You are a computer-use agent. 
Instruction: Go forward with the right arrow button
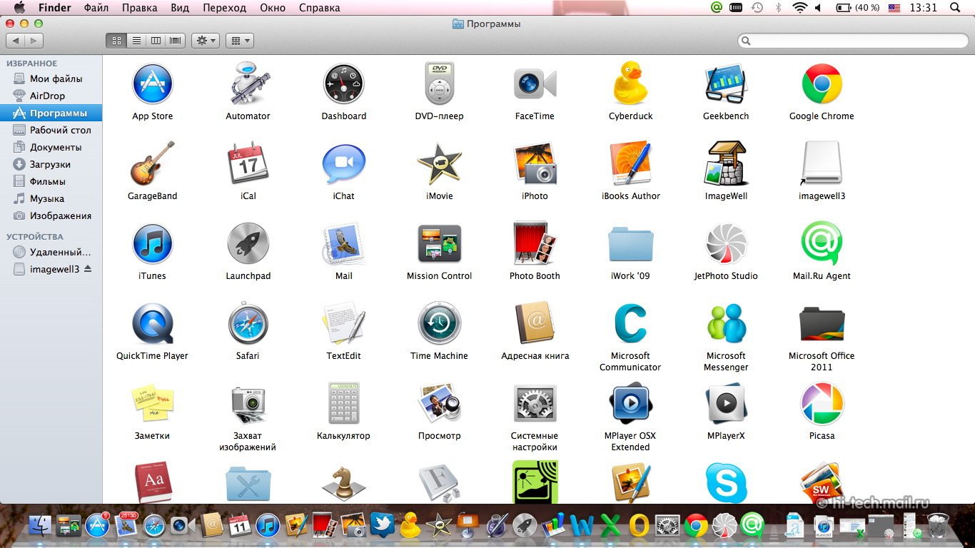coord(34,41)
